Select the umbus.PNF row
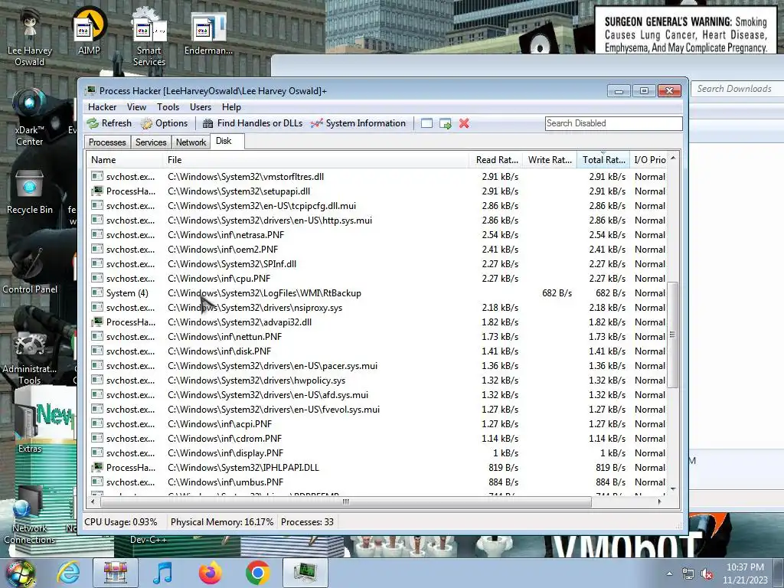The height and width of the screenshot is (588, 784). click(378, 482)
